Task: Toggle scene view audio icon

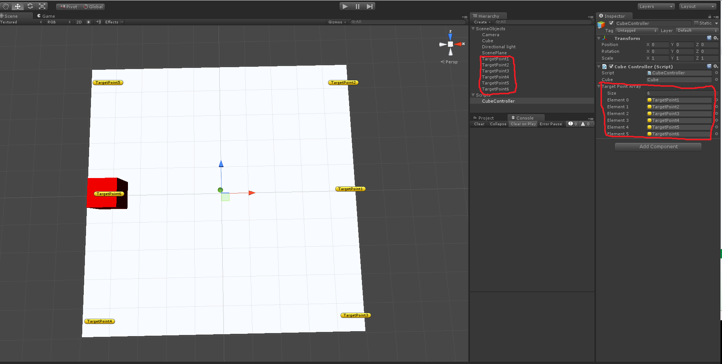Action: coord(98,22)
